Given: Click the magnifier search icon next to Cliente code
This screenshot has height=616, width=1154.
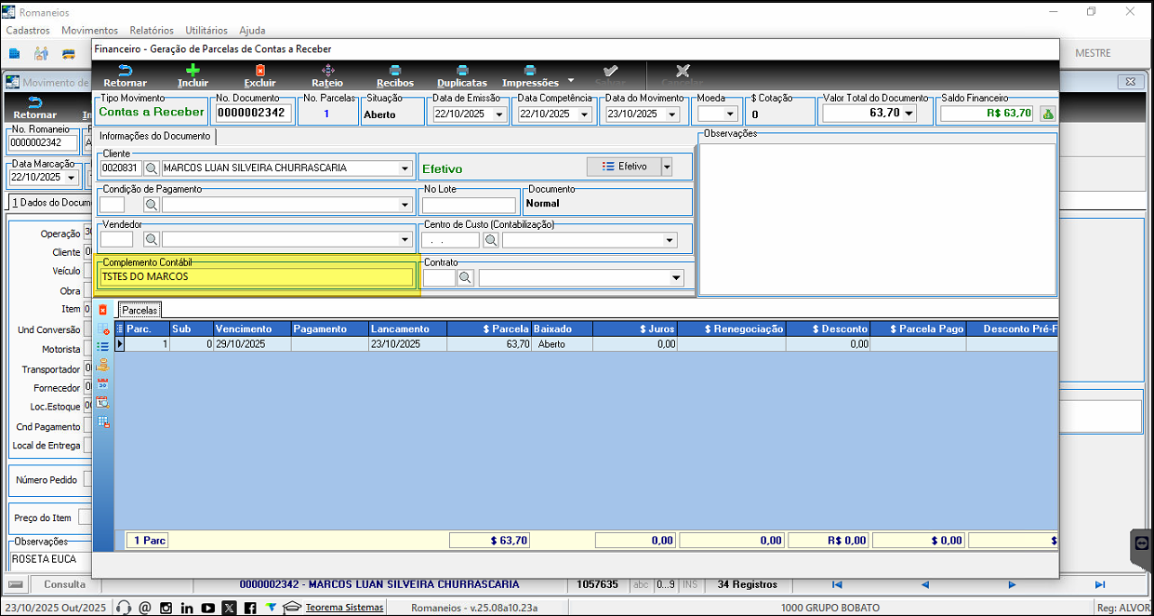Looking at the screenshot, I should [152, 168].
